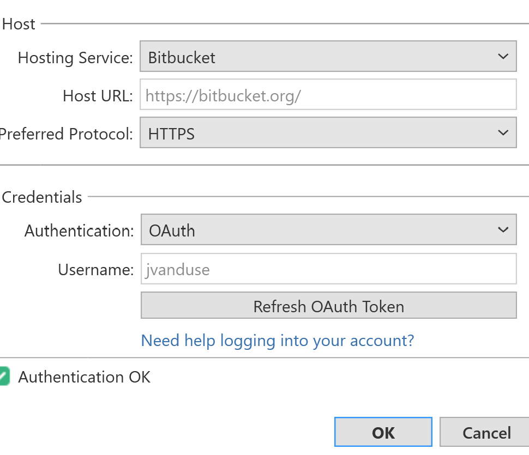Click the 'Username:' label

pyautogui.click(x=96, y=270)
